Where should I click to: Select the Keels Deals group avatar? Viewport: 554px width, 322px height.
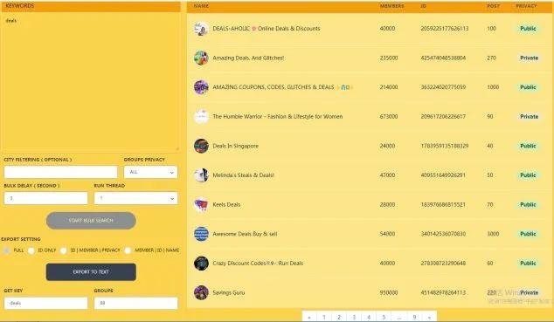(201, 204)
